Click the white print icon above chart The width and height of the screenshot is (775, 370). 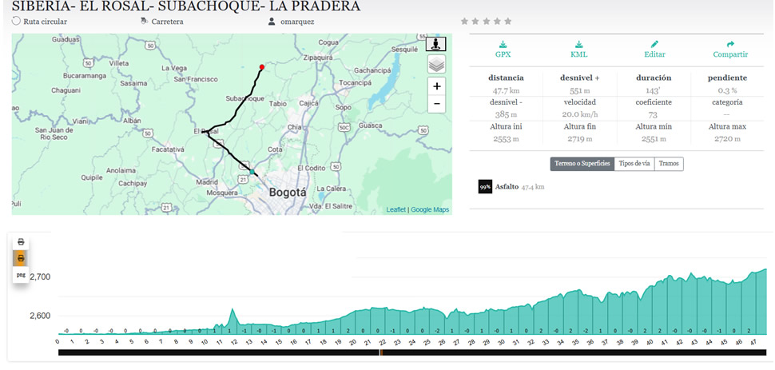(22, 242)
